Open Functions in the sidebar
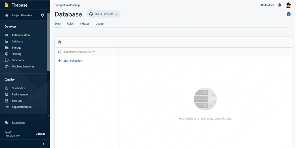Screen dimensions: 296x148 coord(18,60)
